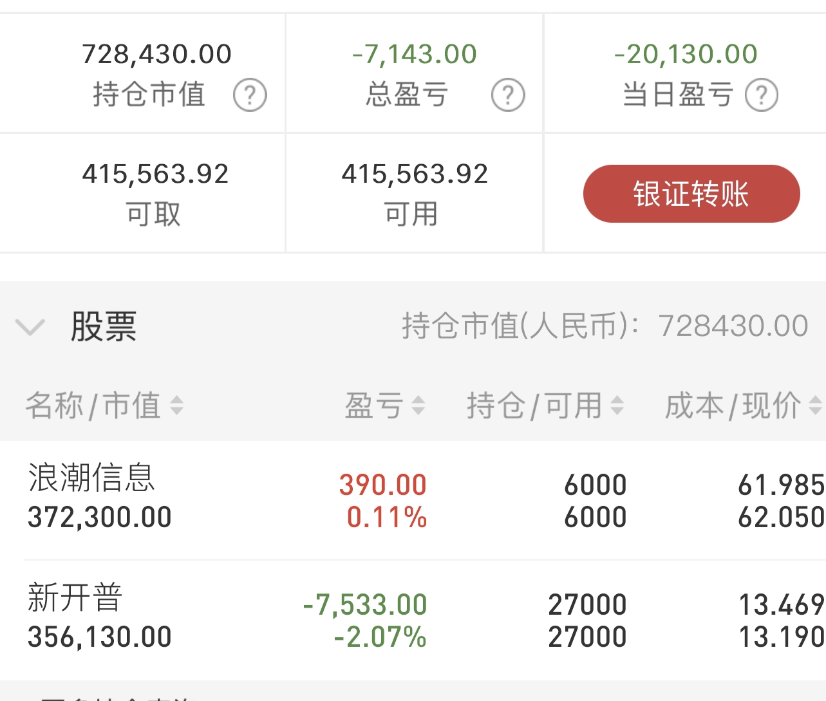Image resolution: width=826 pixels, height=701 pixels.
Task: Click help icon beside 当日盈亏
Action: (762, 95)
